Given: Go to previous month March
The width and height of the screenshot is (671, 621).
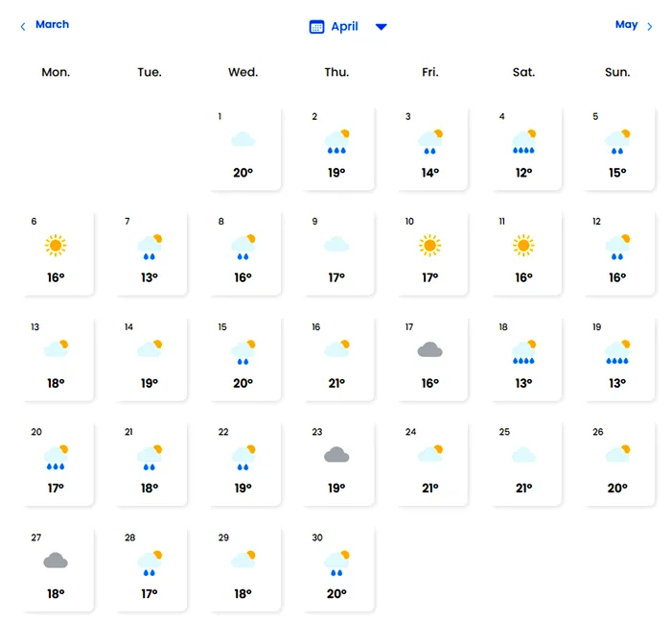Looking at the screenshot, I should tap(52, 25).
